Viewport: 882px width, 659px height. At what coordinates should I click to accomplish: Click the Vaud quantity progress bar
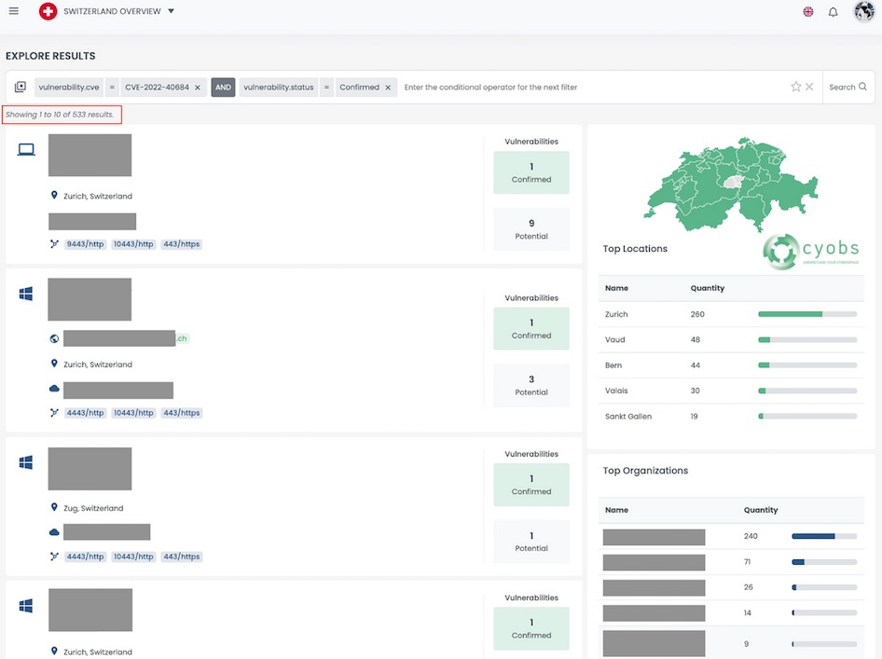tap(807, 339)
